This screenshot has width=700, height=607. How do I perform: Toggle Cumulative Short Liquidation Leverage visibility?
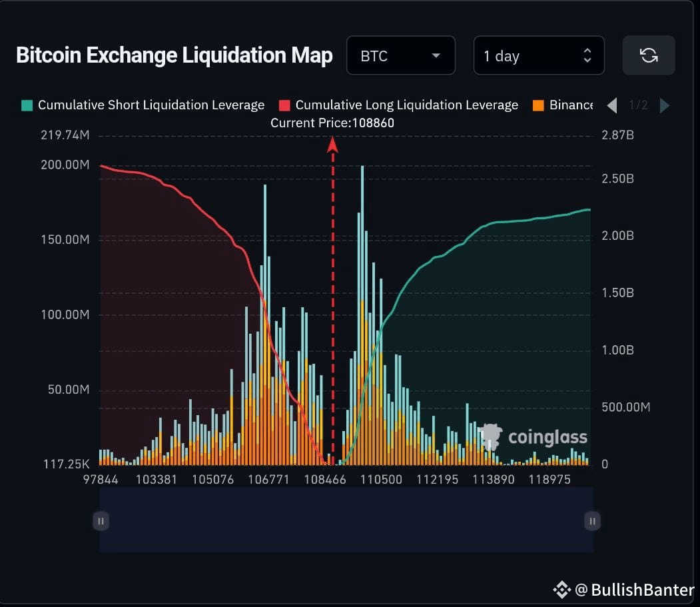coord(151,105)
